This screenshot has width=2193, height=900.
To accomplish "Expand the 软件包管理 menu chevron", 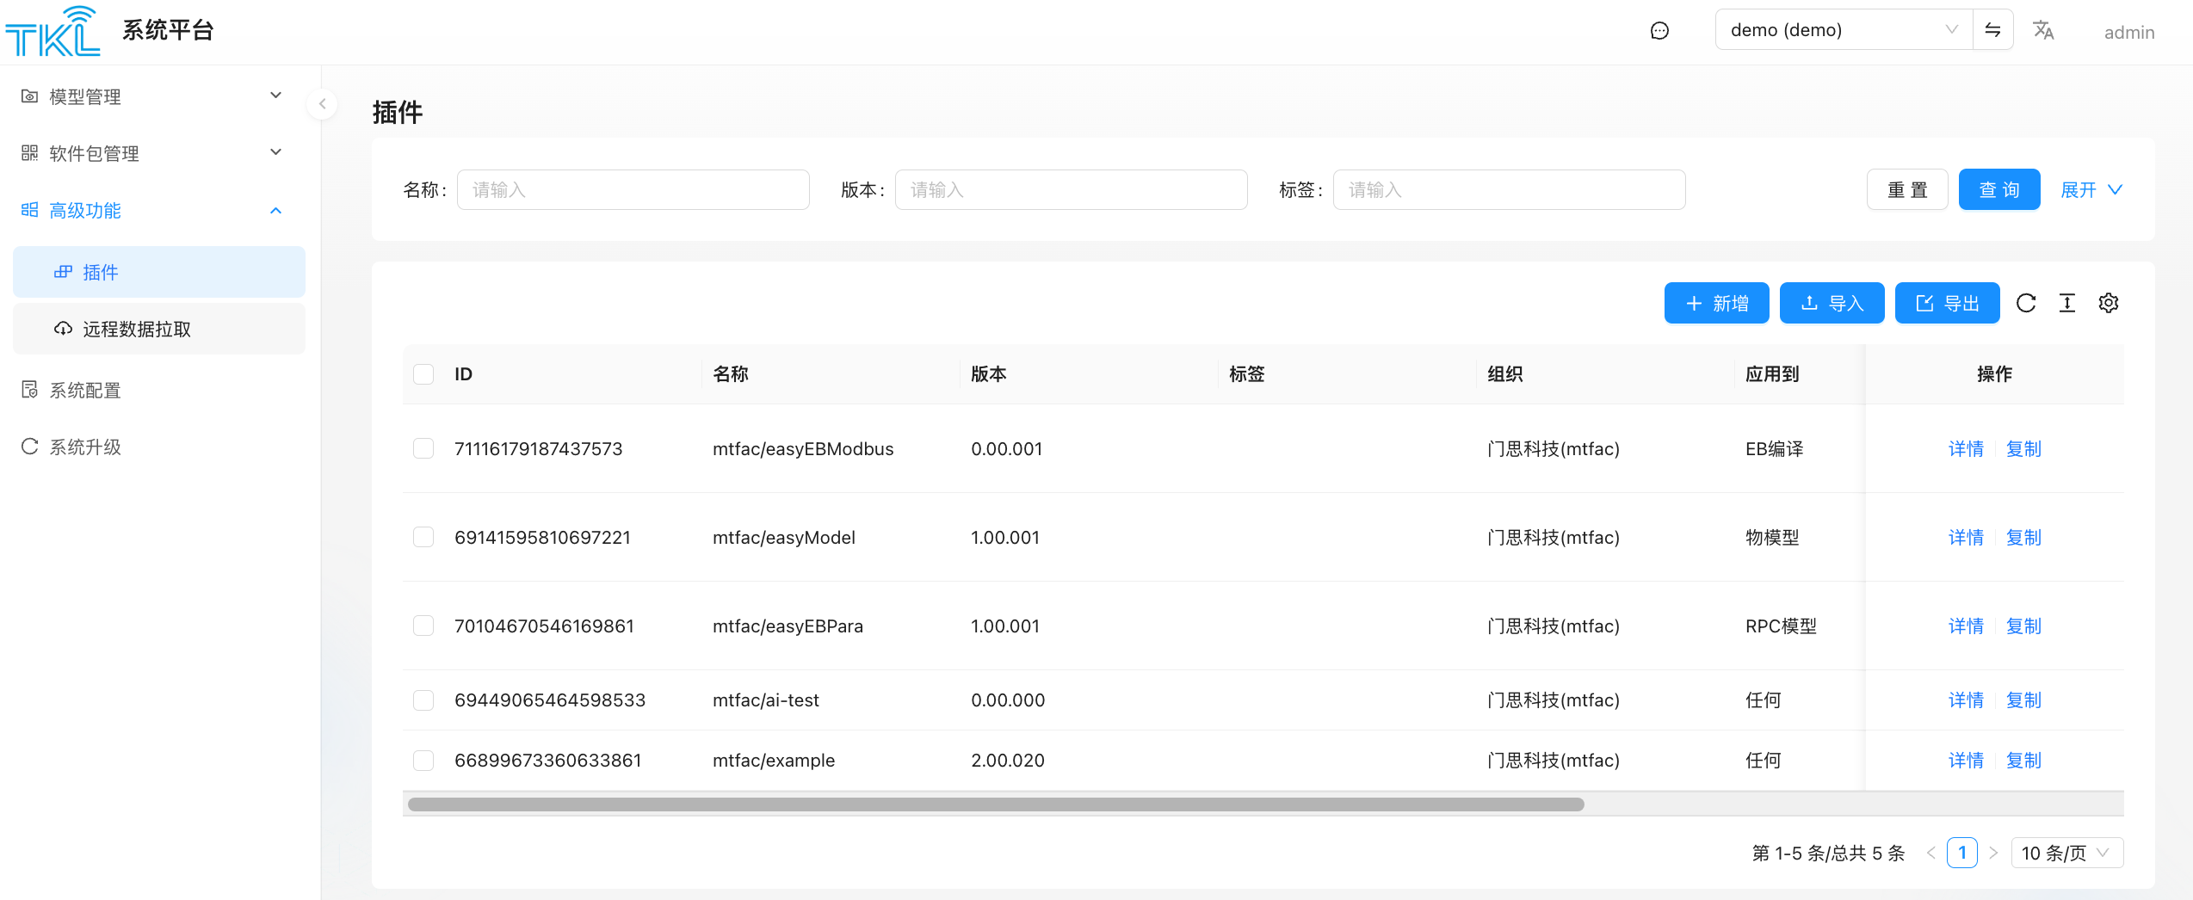I will click(x=276, y=152).
